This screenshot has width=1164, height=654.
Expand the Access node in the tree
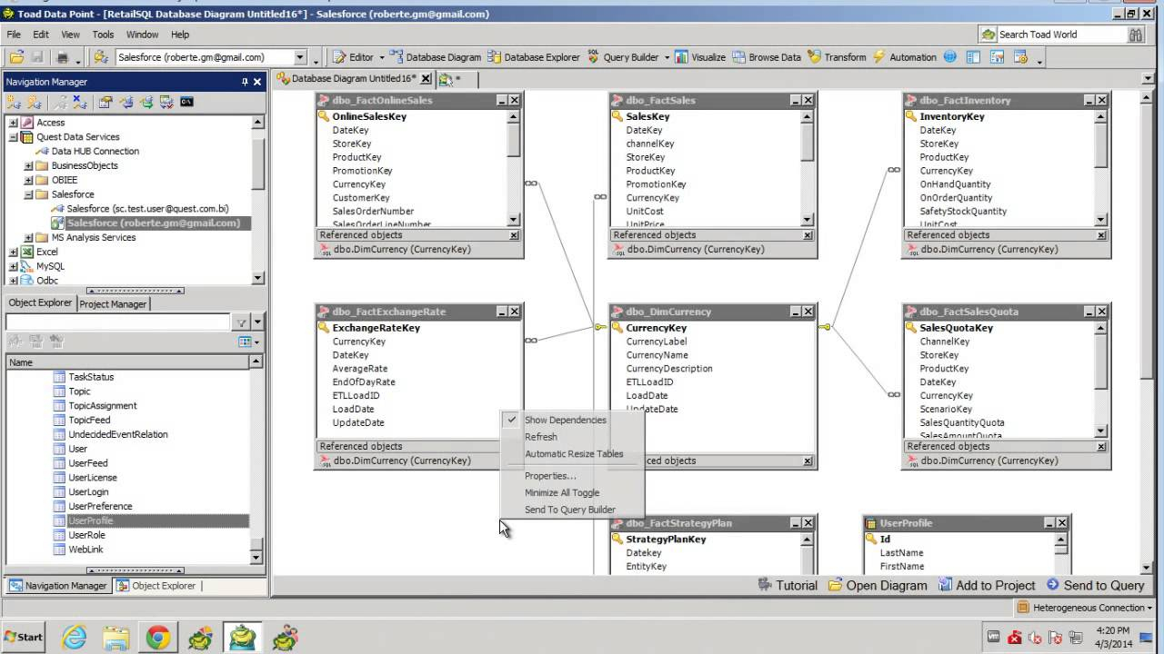[13, 123]
